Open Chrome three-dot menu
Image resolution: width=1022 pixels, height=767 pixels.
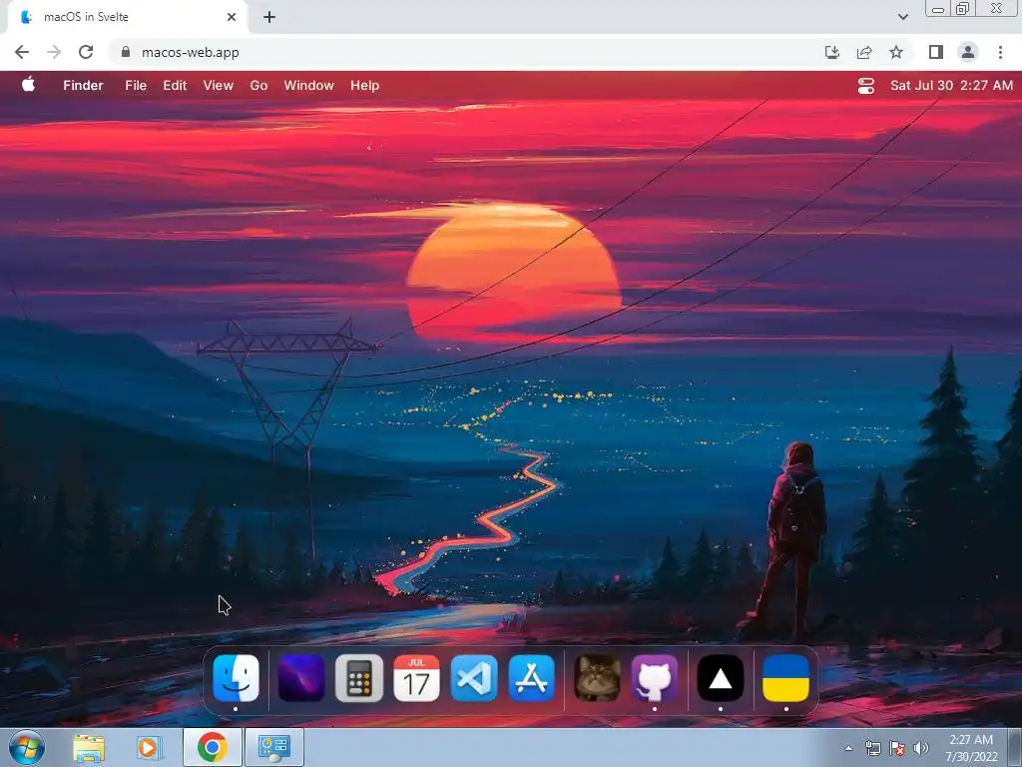(1000, 52)
